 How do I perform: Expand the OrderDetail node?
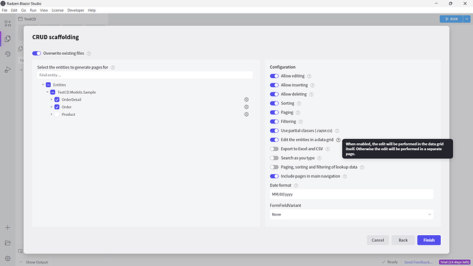[x=51, y=99]
